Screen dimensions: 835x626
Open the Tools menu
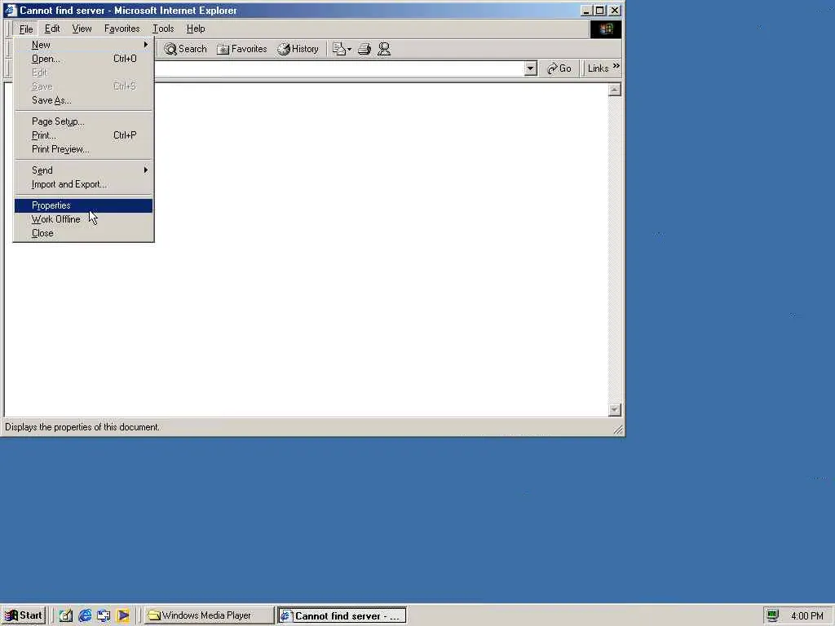coord(163,29)
